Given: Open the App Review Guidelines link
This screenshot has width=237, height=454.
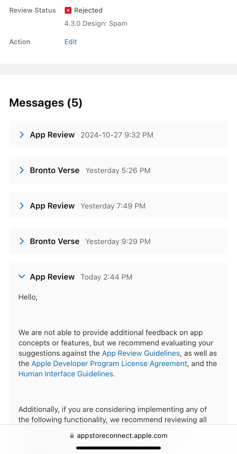Looking at the screenshot, I should click(141, 353).
